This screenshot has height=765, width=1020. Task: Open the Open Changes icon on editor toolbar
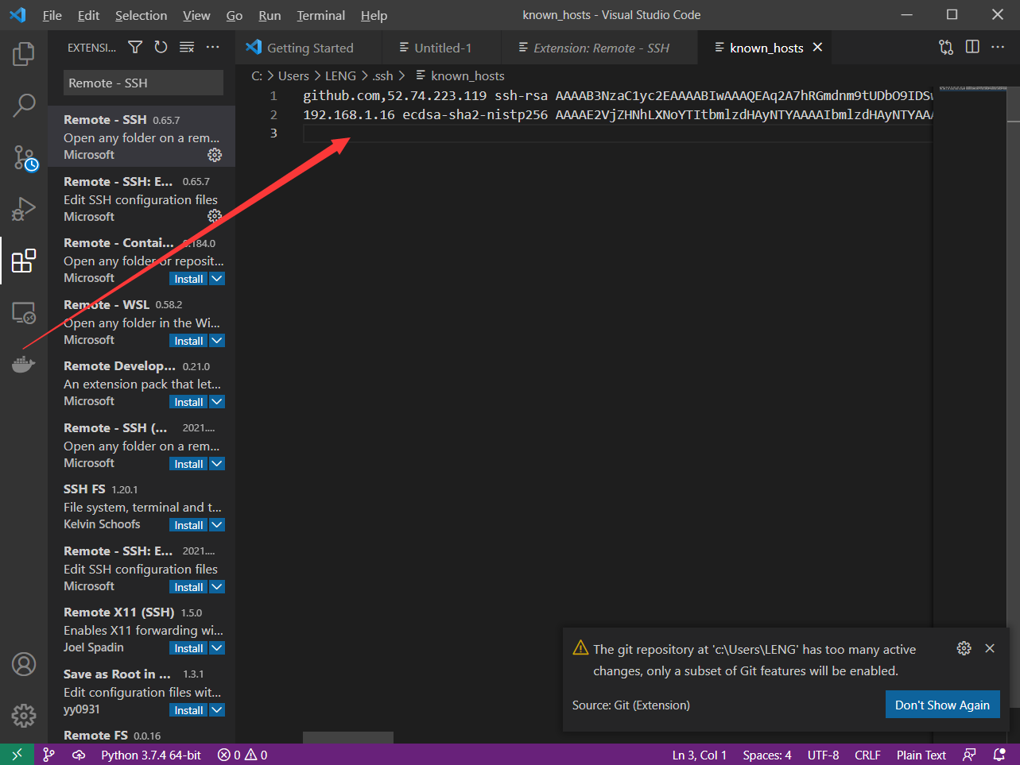click(x=945, y=47)
